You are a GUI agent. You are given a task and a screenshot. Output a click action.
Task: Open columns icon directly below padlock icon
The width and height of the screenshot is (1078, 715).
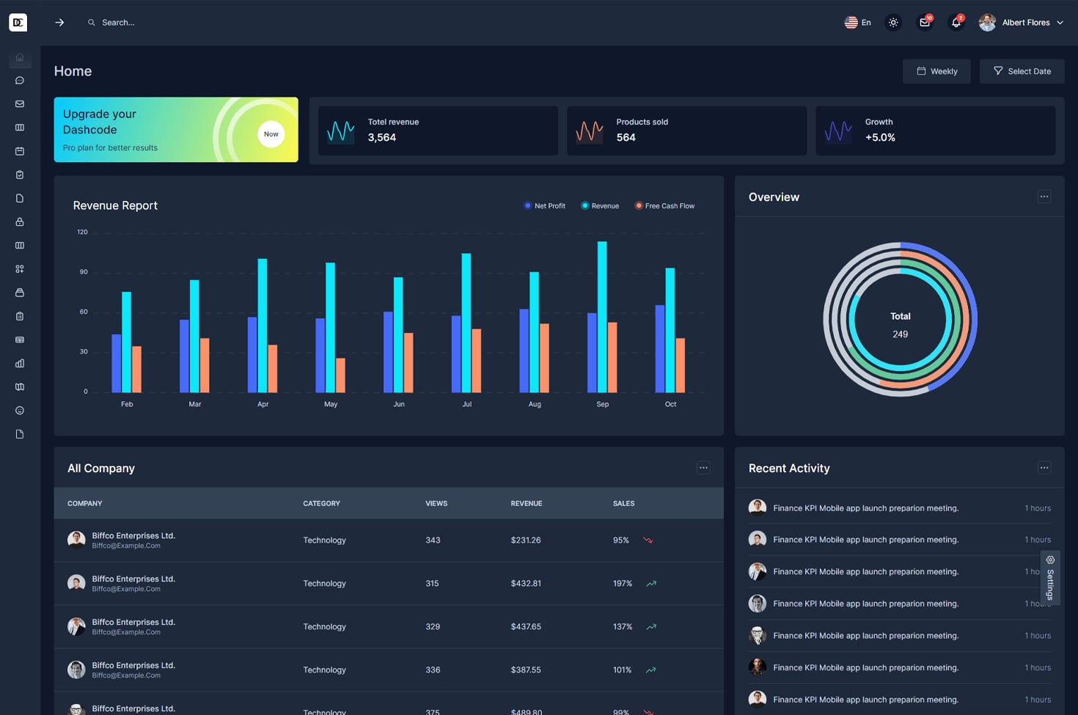tap(20, 245)
